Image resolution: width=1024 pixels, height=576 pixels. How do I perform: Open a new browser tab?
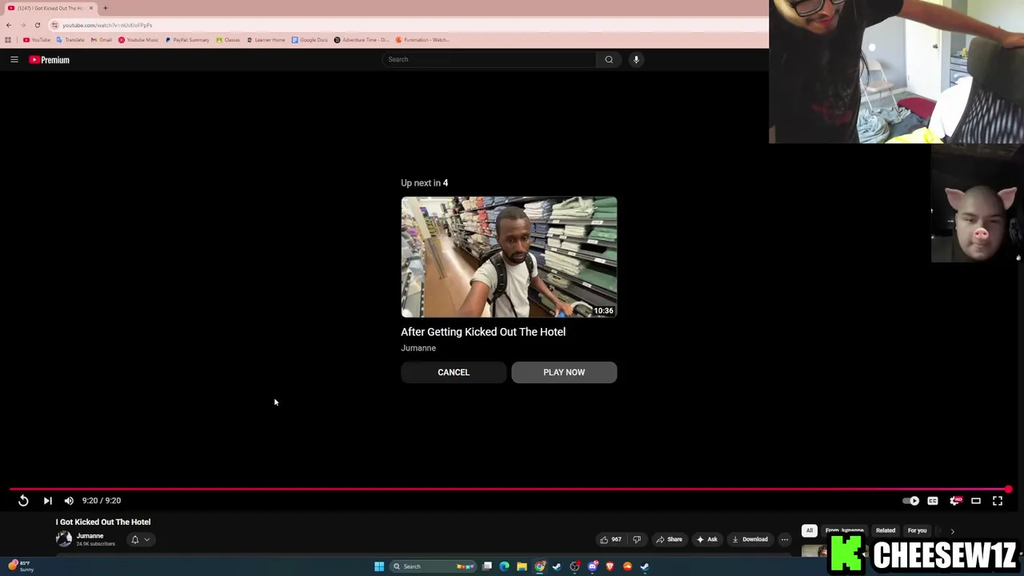[x=105, y=8]
